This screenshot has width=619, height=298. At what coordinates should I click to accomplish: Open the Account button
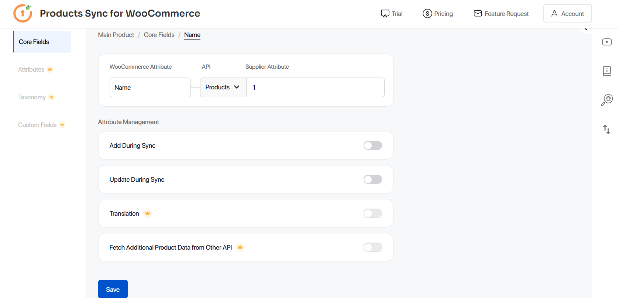[567, 14]
